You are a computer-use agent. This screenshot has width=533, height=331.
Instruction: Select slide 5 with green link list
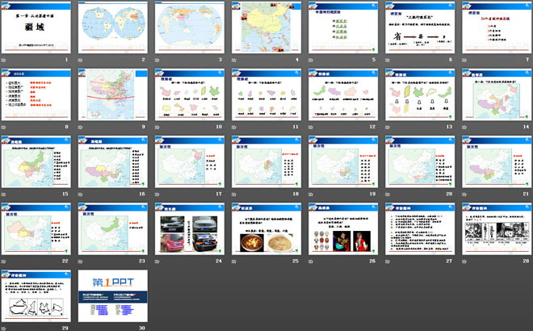click(343, 27)
